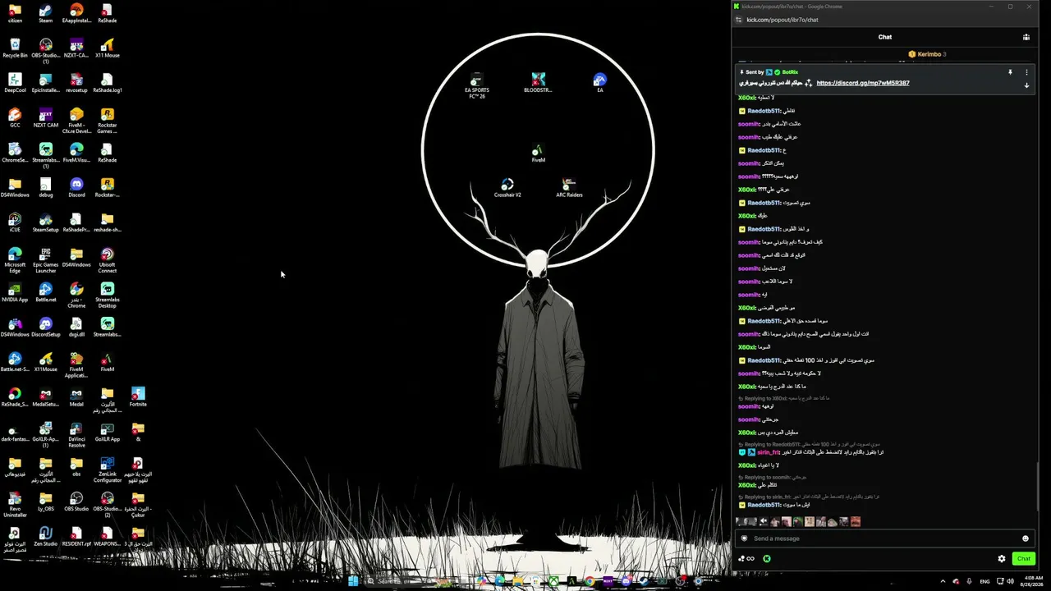The height and width of the screenshot is (591, 1051).
Task: Select the Medal desktop icon
Action: coord(76,397)
